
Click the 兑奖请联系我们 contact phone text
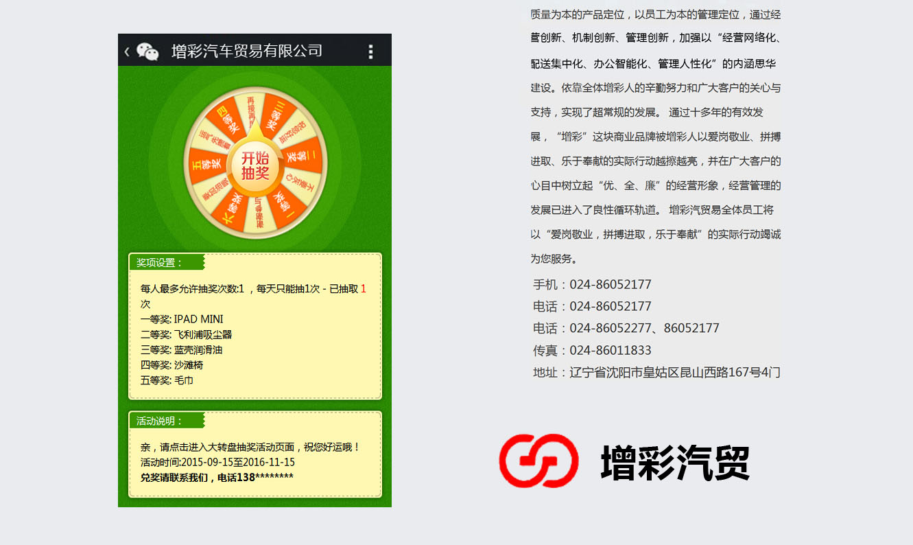tap(217, 477)
